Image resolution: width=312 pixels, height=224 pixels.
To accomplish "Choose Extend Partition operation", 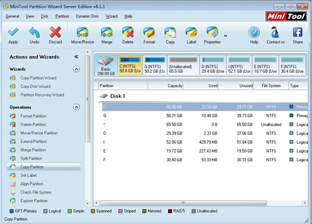I will tap(34, 142).
